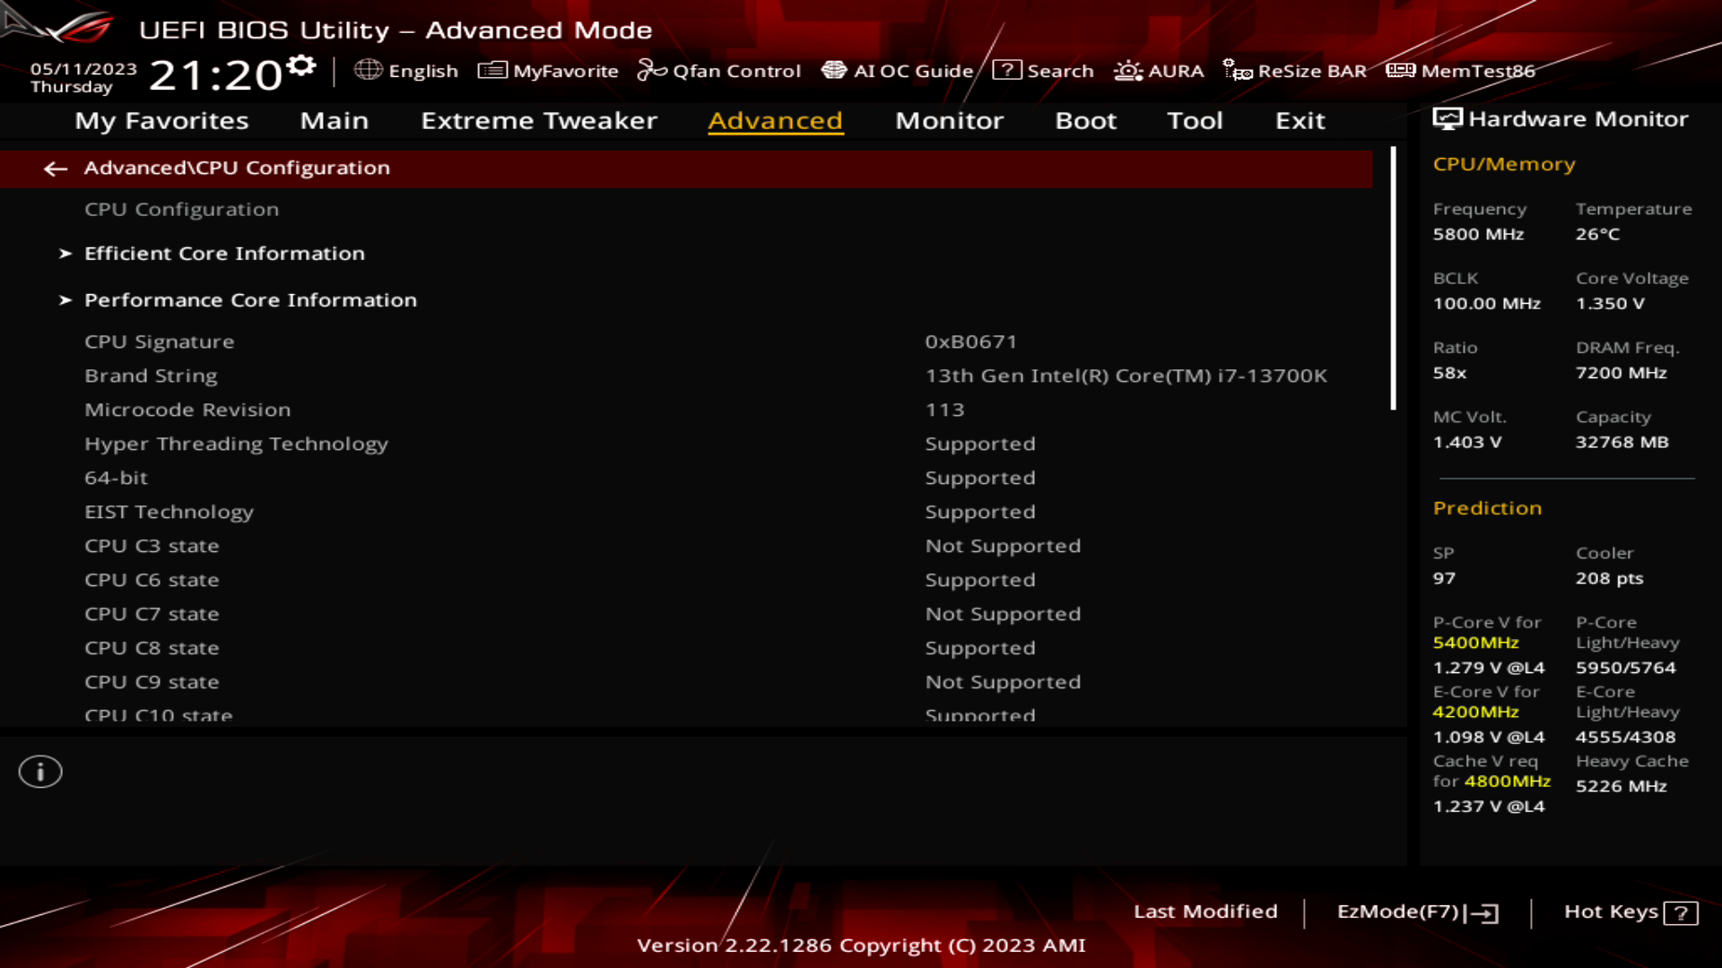This screenshot has height=968, width=1722.
Task: Click CPU C6 state label
Action: pos(152,580)
